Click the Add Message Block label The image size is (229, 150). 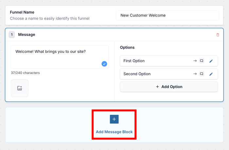pyautogui.click(x=114, y=132)
